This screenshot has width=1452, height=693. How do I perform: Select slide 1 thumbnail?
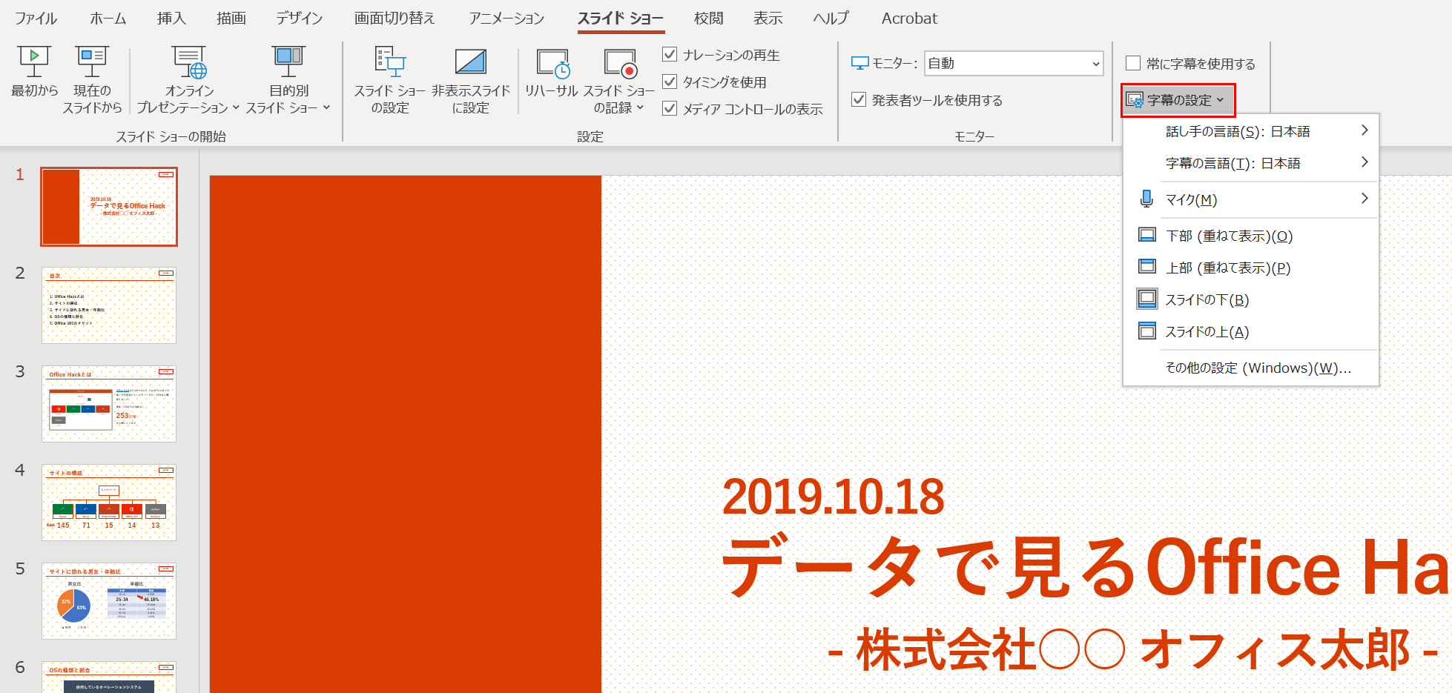coord(109,207)
